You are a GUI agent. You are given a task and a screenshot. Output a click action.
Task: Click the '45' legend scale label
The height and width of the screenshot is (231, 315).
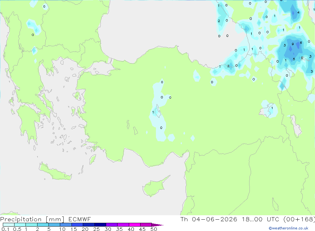click(x=142, y=229)
